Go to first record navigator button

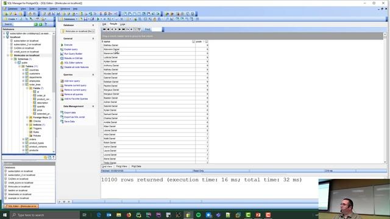104,29
